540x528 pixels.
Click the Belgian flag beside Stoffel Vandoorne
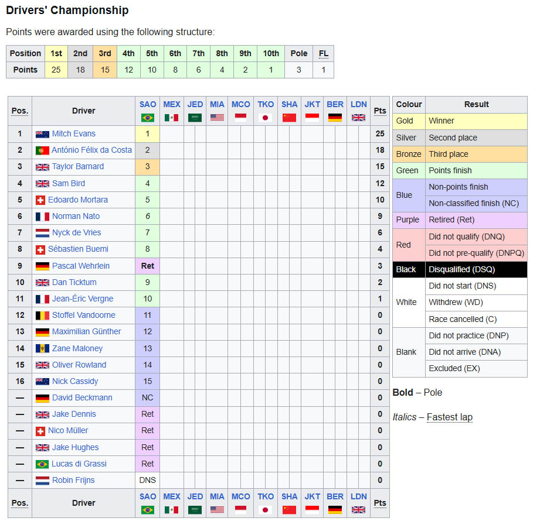pos(42,316)
